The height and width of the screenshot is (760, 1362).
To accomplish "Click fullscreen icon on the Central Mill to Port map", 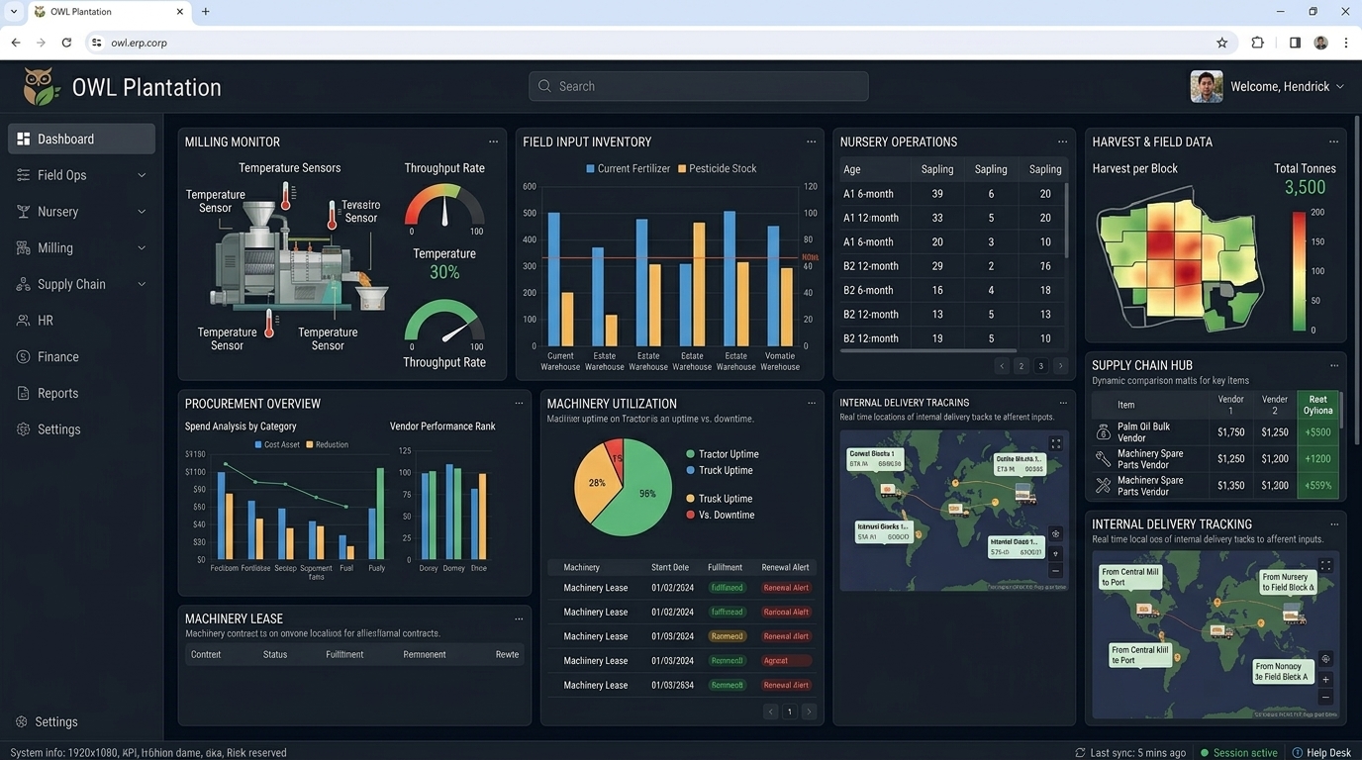I will click(x=1325, y=566).
